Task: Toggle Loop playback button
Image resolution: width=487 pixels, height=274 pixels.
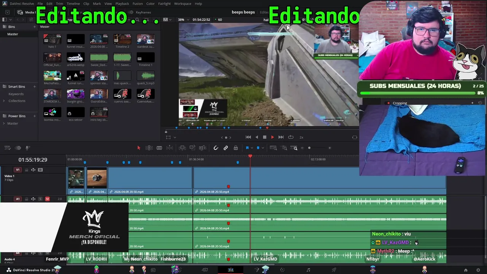Action: tap(291, 137)
